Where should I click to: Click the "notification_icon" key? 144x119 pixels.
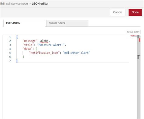click(x=44, y=53)
